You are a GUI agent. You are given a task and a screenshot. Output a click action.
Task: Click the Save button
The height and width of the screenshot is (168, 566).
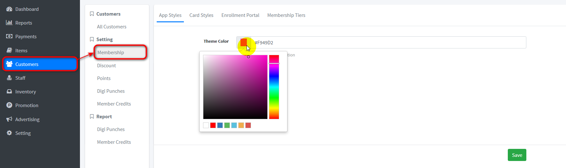pos(517,155)
